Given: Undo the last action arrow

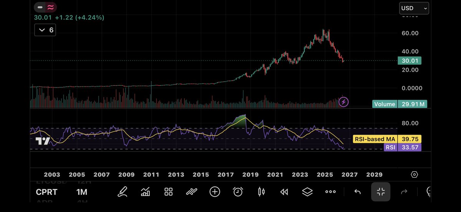Looking at the screenshot, I should click(x=357, y=192).
